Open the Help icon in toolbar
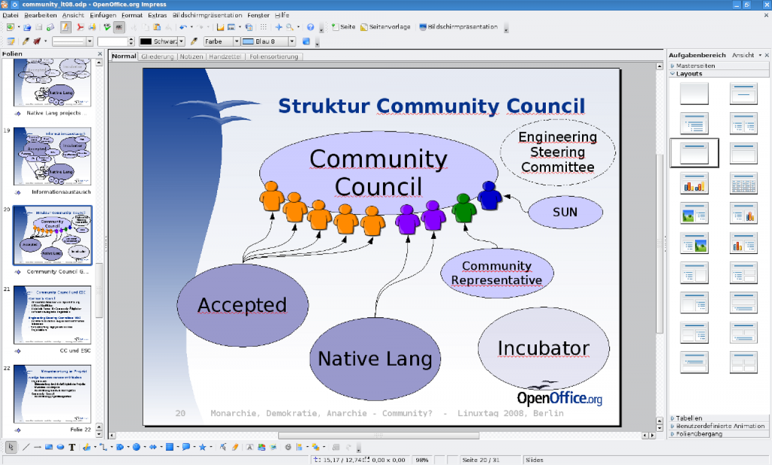The image size is (772, 465). click(310, 27)
